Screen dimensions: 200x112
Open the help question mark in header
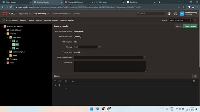(176, 14)
